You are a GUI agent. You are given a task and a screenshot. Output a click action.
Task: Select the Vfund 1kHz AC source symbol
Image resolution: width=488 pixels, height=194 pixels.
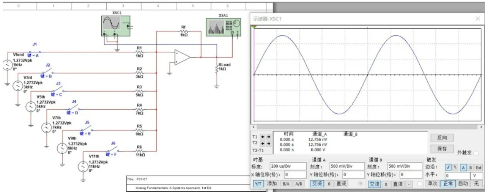(x=7, y=65)
